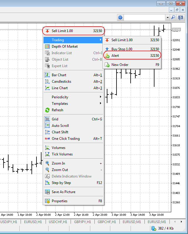Viewport: 188px width, 234px height.
Task: Choose New Order F9 entry
Action: 132,65
